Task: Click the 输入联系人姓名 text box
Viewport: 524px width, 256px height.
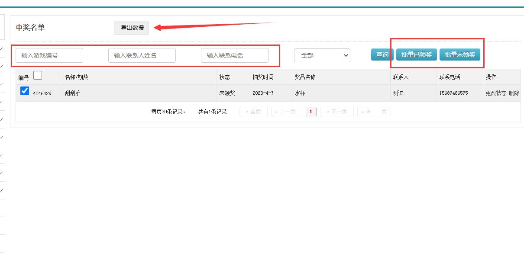Action: tap(142, 55)
